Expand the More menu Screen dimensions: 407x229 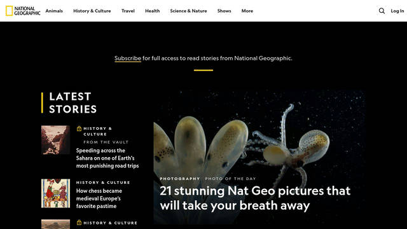pos(247,11)
